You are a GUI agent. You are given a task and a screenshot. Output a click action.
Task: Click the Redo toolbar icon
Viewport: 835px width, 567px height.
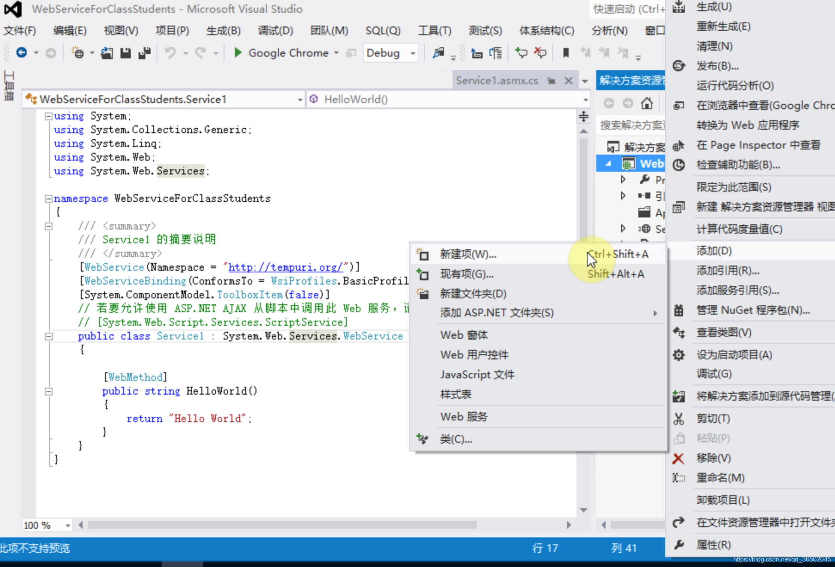200,54
